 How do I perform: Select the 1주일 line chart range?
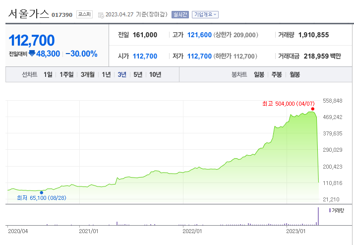66,74
